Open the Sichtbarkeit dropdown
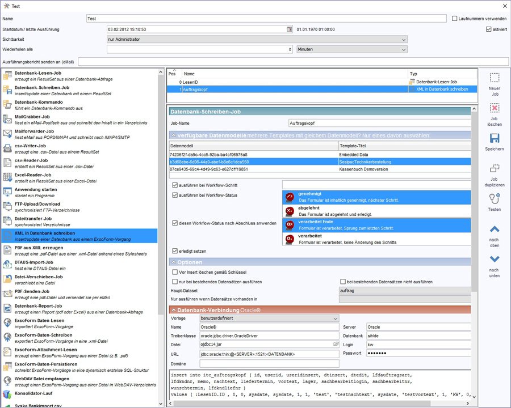Viewport: 511px width, 408px height. [x=404, y=39]
